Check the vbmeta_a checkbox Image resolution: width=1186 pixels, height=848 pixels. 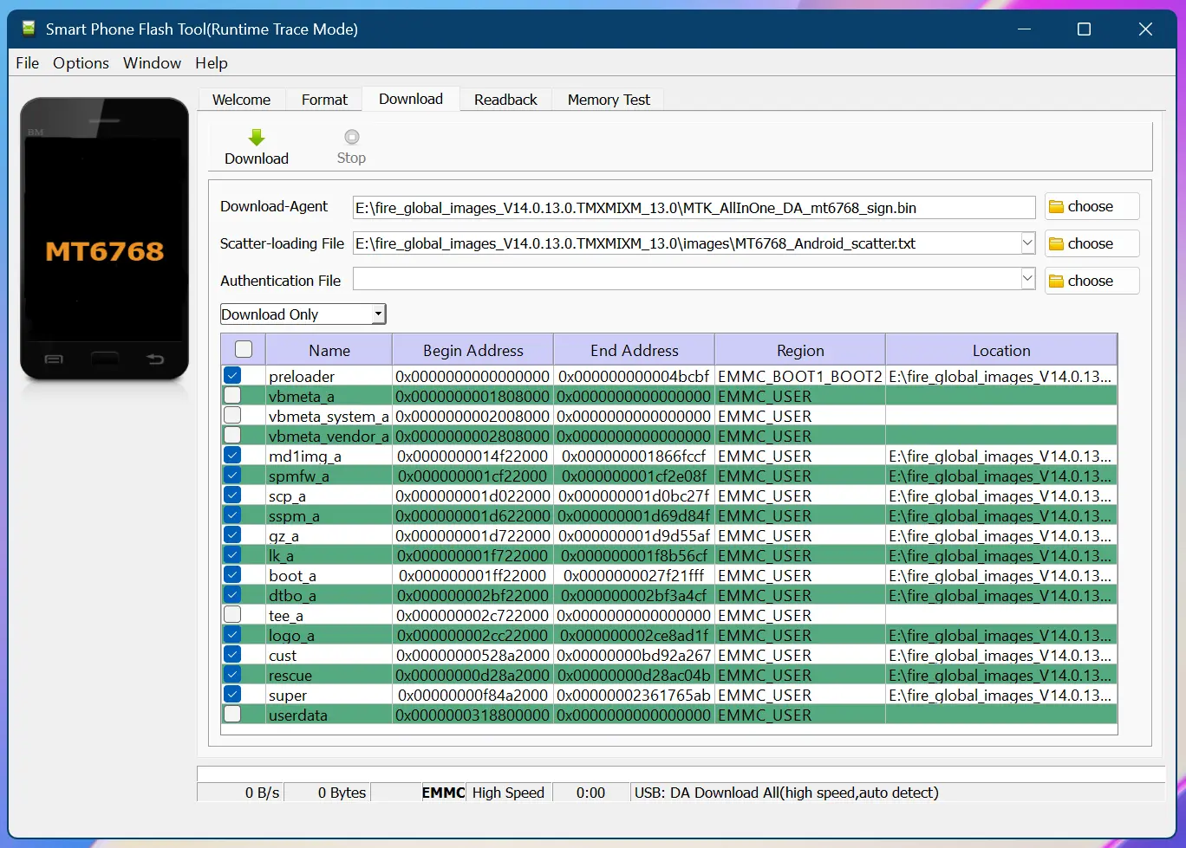coord(232,395)
